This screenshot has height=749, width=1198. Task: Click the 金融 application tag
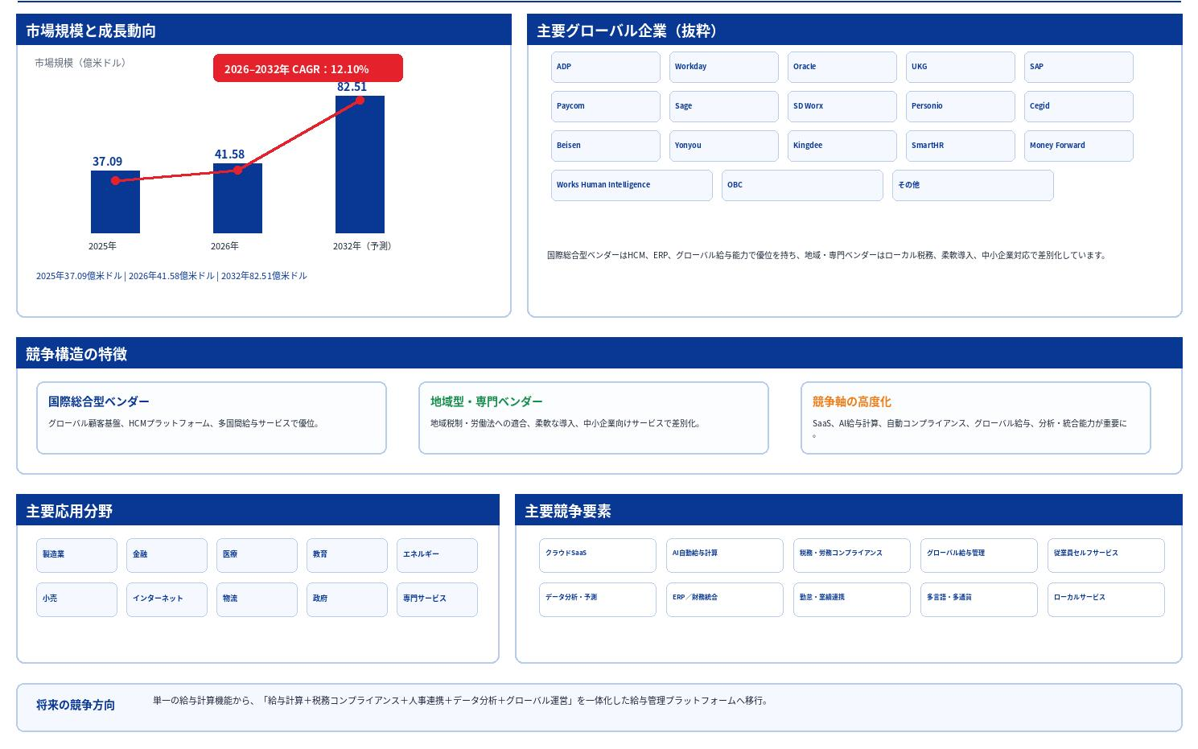click(x=167, y=555)
